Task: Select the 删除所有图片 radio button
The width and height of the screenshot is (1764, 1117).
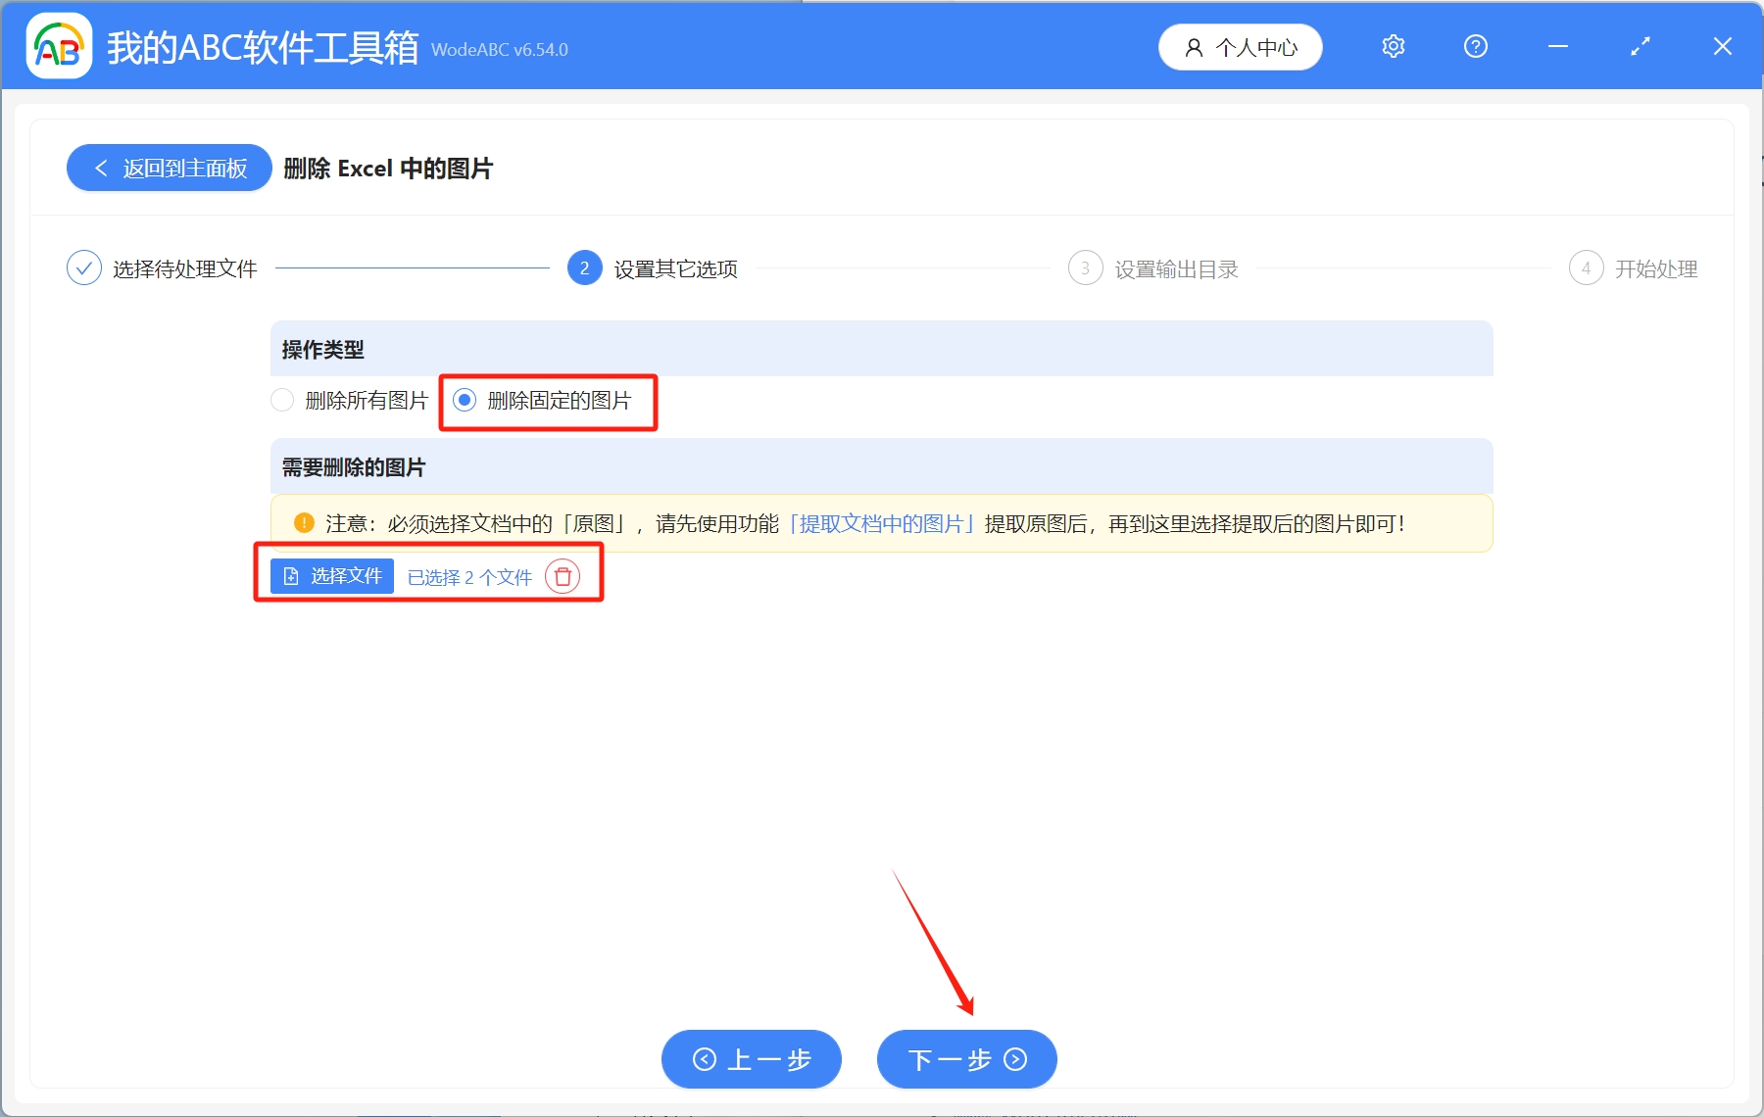Action: click(x=282, y=400)
